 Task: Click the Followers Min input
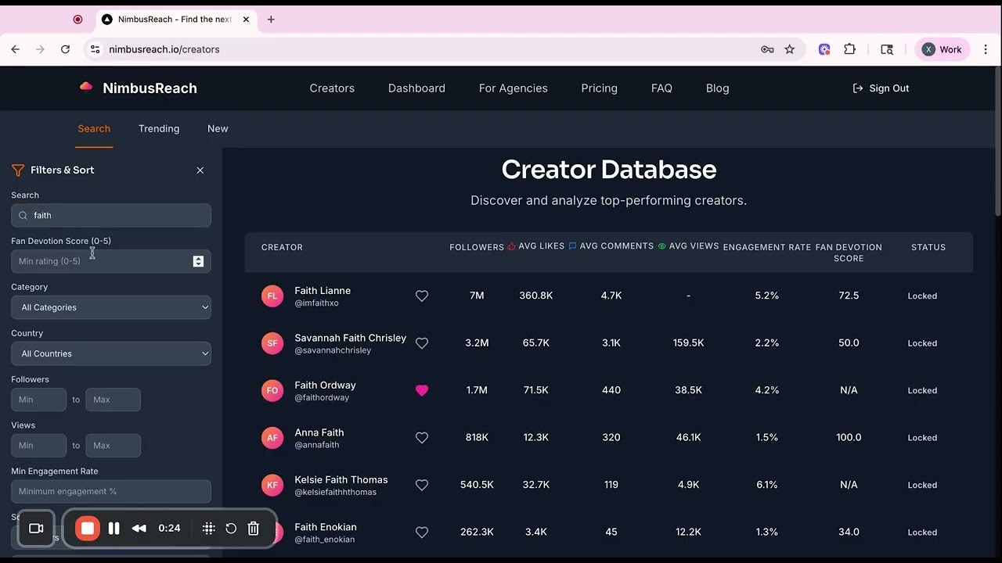(x=38, y=400)
